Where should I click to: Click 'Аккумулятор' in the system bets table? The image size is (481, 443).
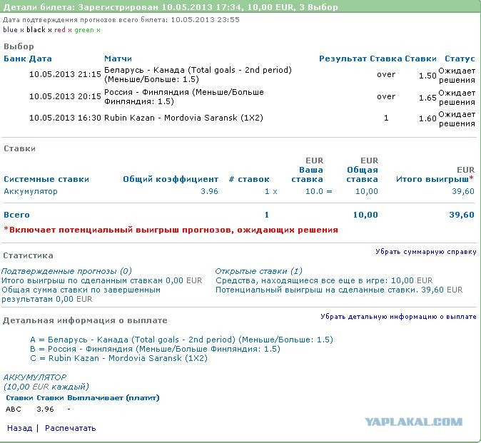pos(31,191)
